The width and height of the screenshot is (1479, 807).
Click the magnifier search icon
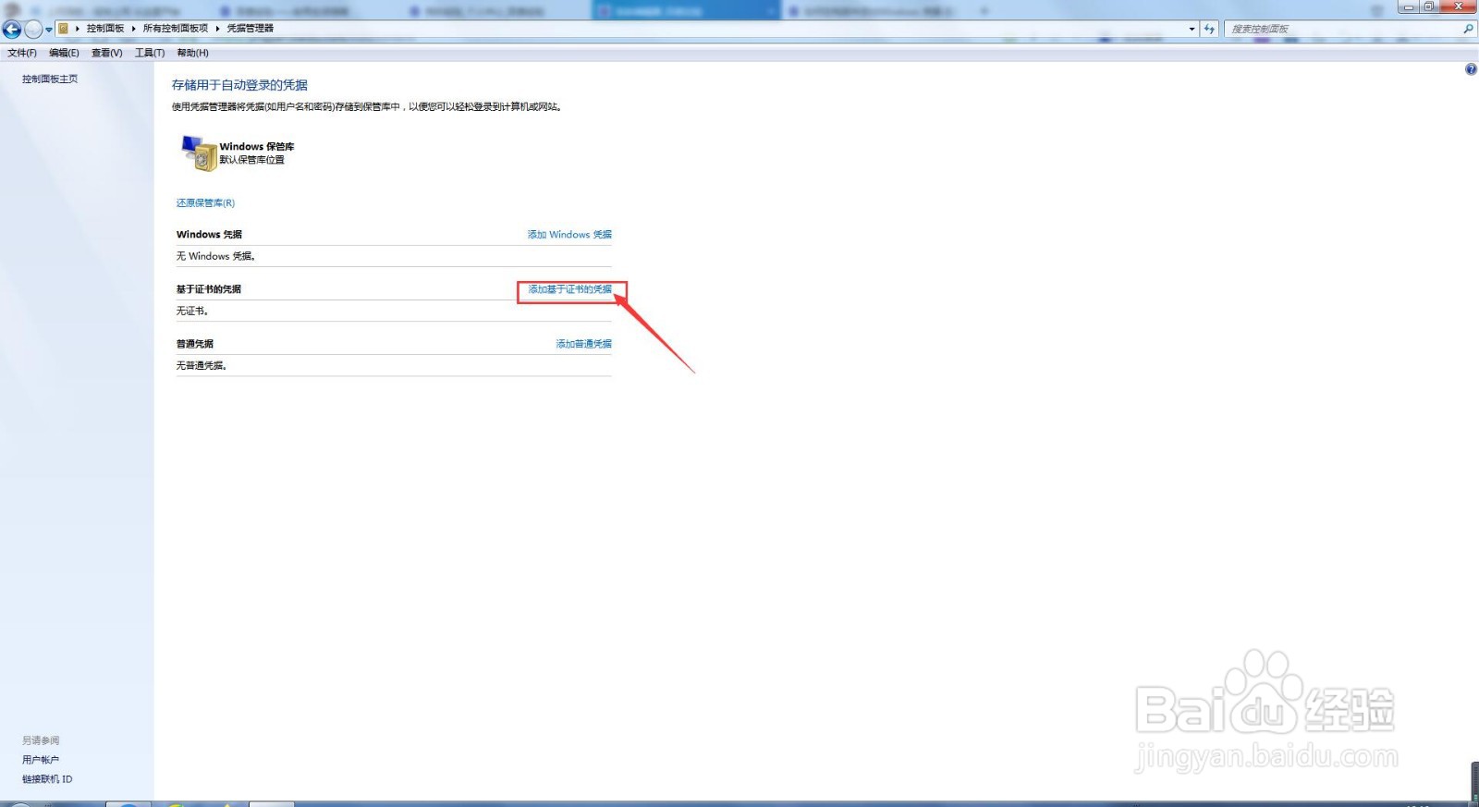point(1468,30)
